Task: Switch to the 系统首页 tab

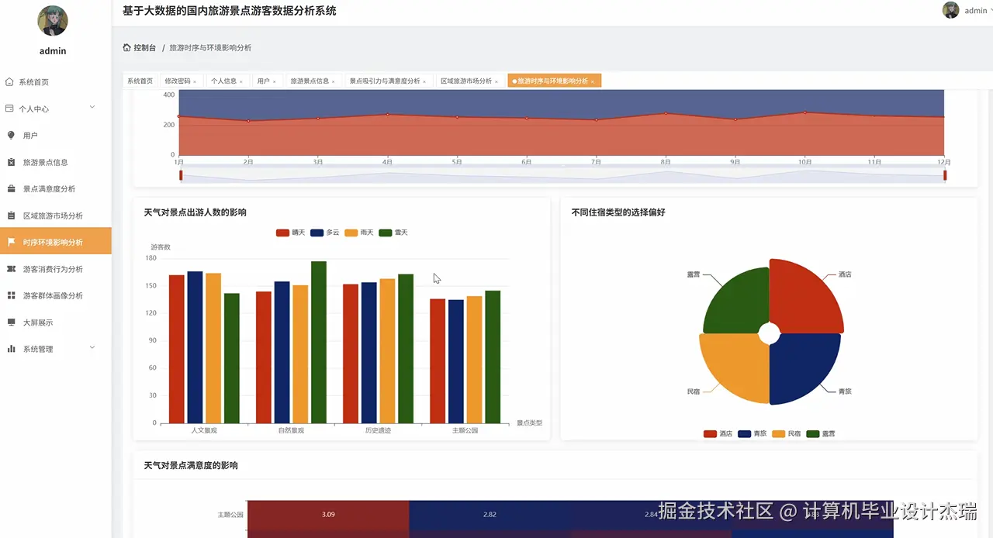Action: tap(140, 81)
